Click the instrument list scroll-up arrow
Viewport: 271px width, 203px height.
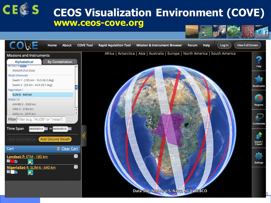click(x=76, y=110)
